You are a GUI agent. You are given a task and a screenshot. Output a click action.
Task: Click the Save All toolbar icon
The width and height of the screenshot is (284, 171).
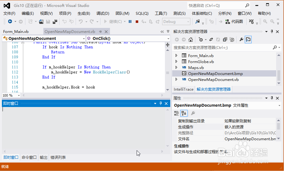coord(55,22)
